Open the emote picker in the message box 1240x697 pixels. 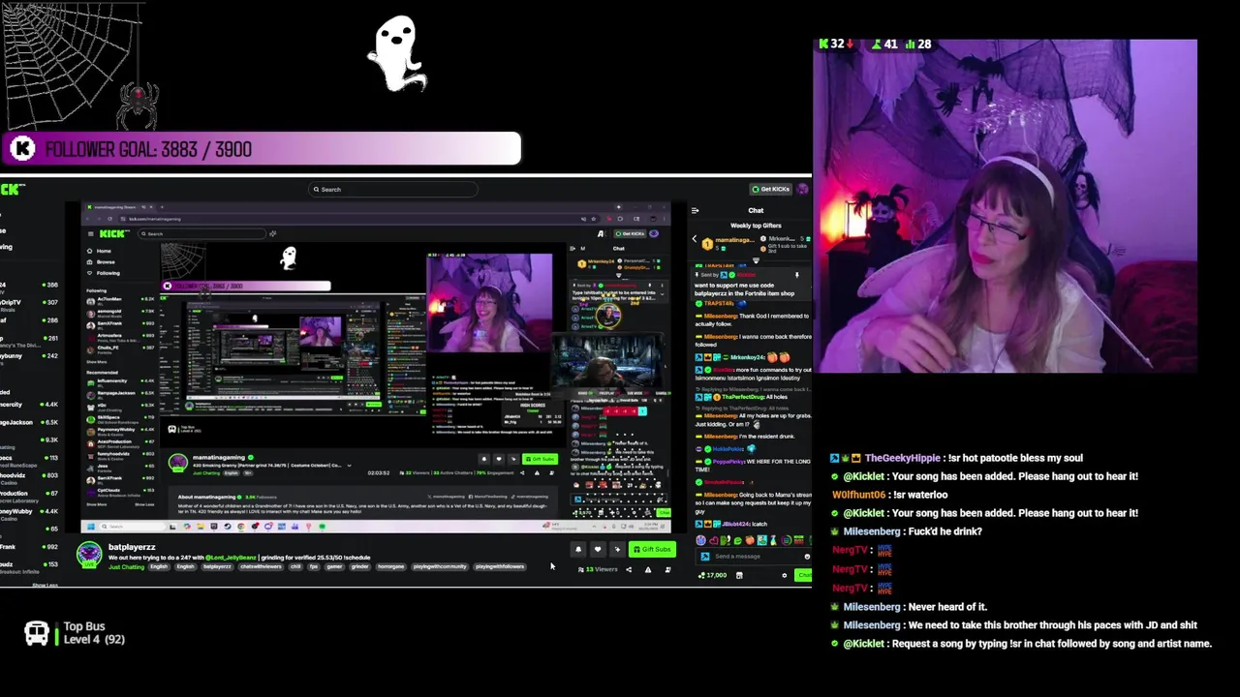coord(807,557)
